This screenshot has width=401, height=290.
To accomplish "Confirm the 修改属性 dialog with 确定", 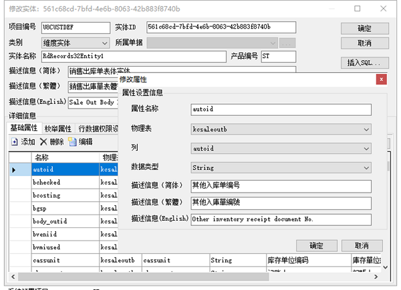I will [317, 245].
